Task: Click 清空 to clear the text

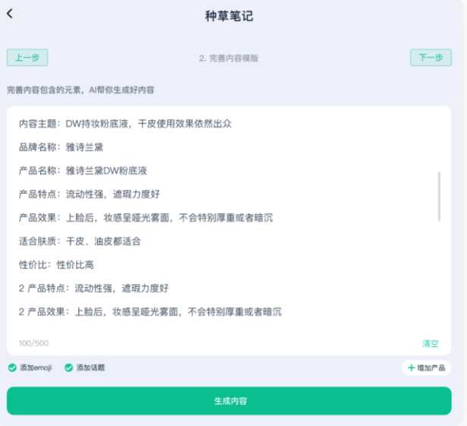Action: (431, 343)
